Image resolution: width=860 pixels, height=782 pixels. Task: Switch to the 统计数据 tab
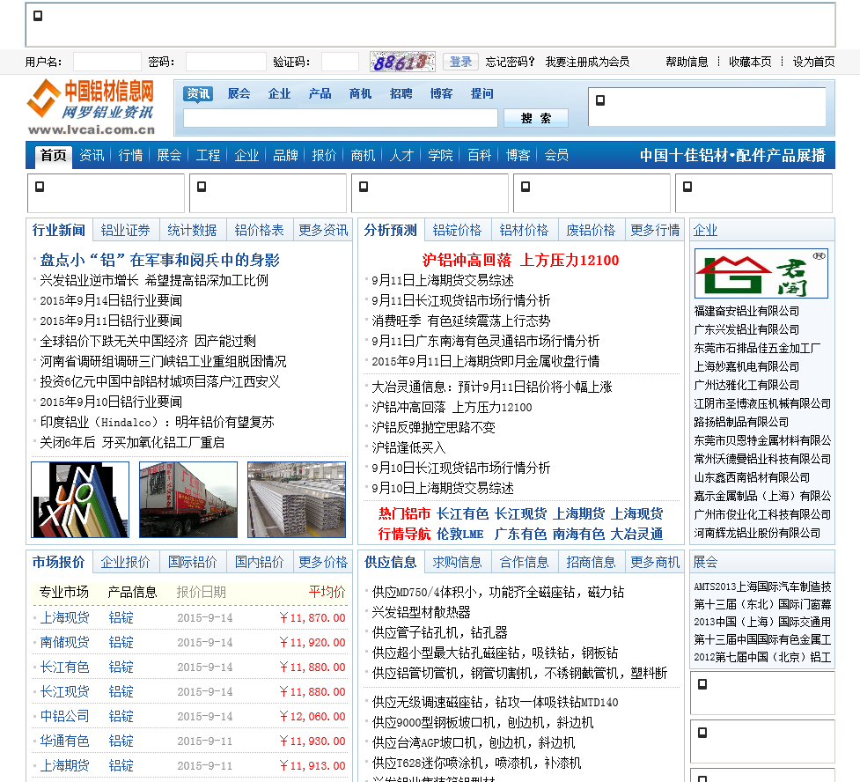pos(193,230)
